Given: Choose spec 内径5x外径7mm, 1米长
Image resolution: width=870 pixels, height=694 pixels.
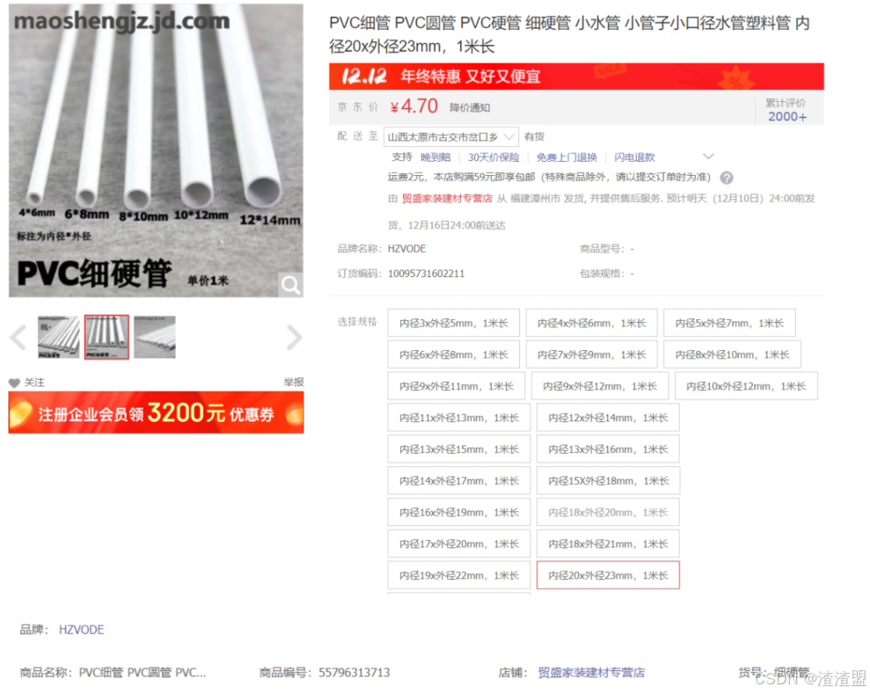Looking at the screenshot, I should [729, 323].
